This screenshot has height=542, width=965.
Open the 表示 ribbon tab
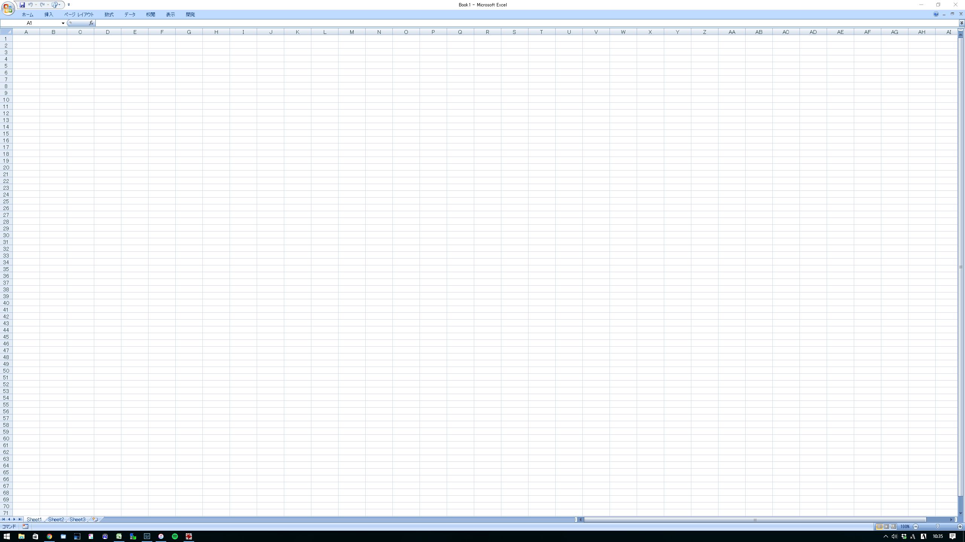[x=170, y=15]
